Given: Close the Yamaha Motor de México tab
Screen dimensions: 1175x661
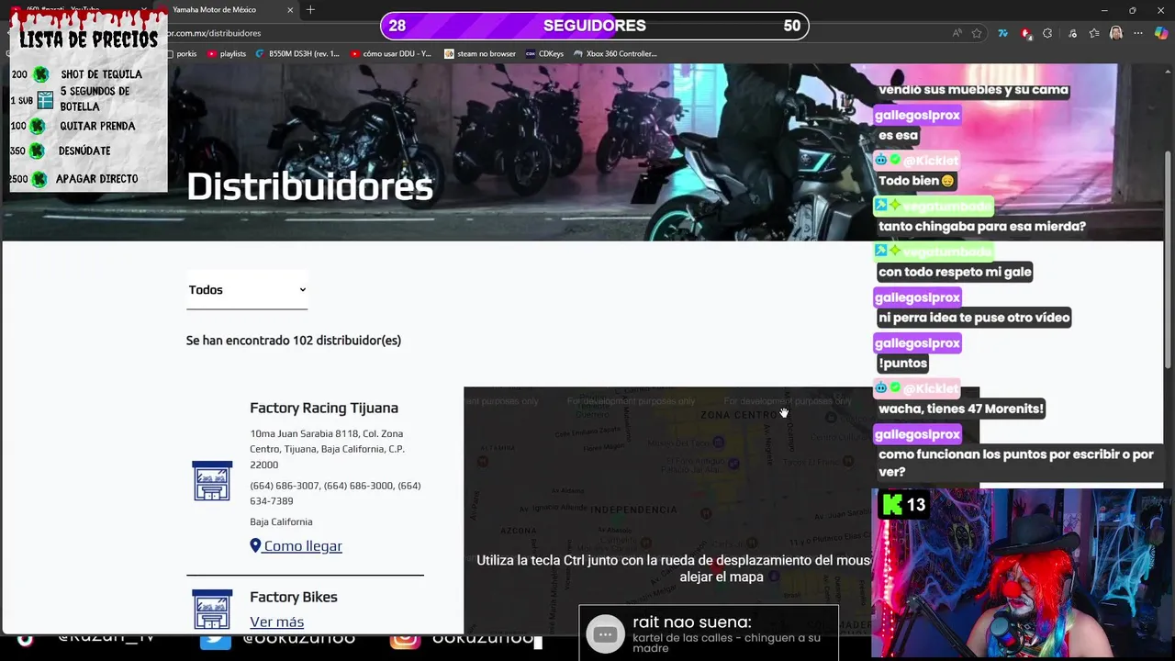Looking at the screenshot, I should [x=290, y=9].
